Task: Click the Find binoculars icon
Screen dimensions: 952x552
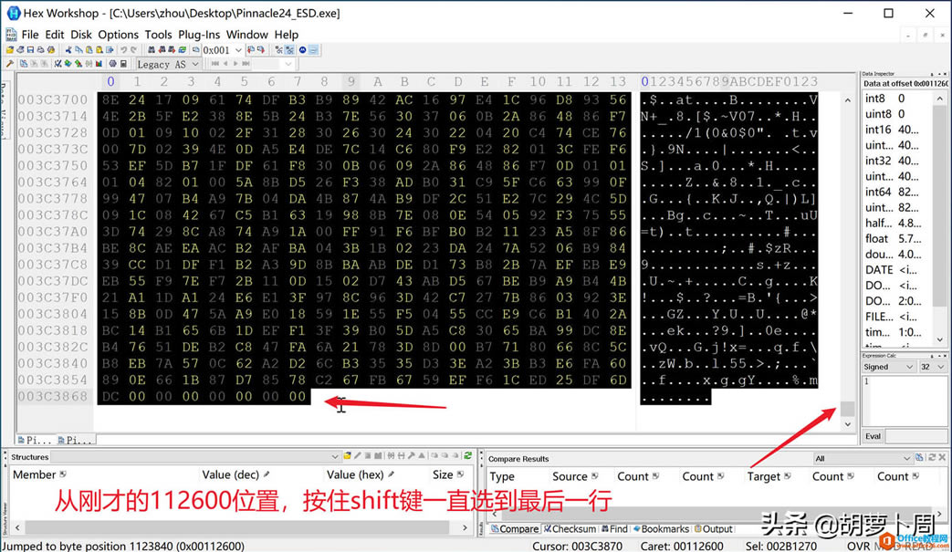Action: (152, 50)
